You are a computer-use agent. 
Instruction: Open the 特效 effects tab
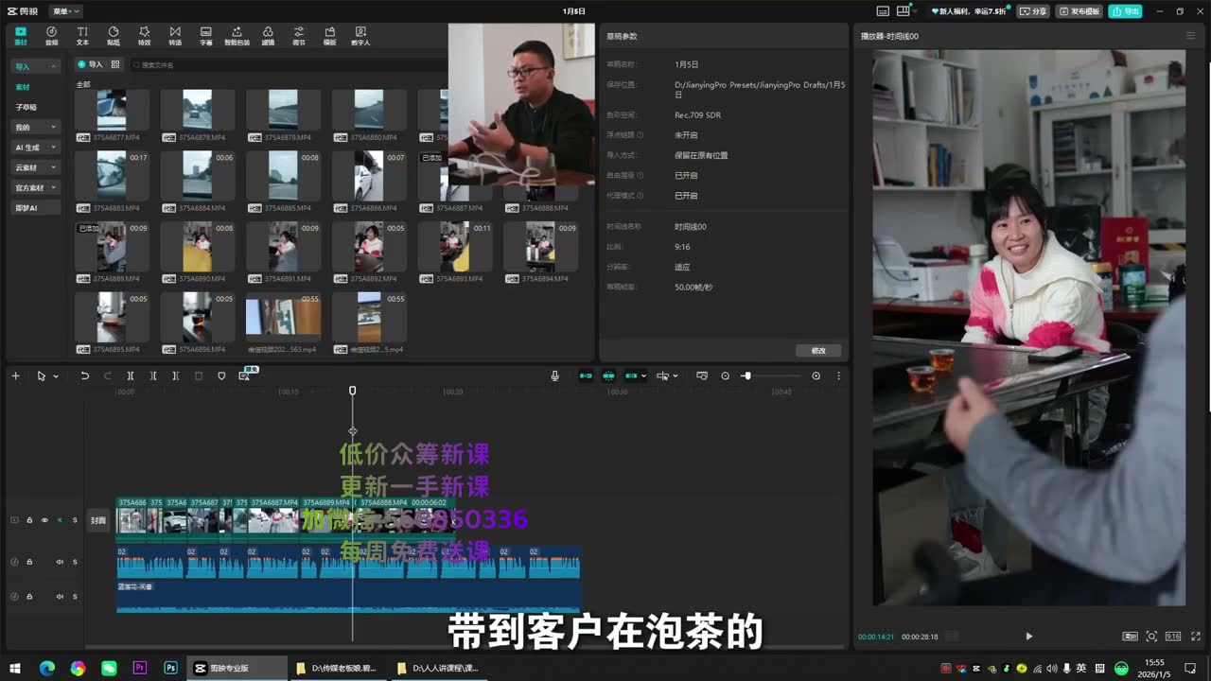(x=144, y=36)
